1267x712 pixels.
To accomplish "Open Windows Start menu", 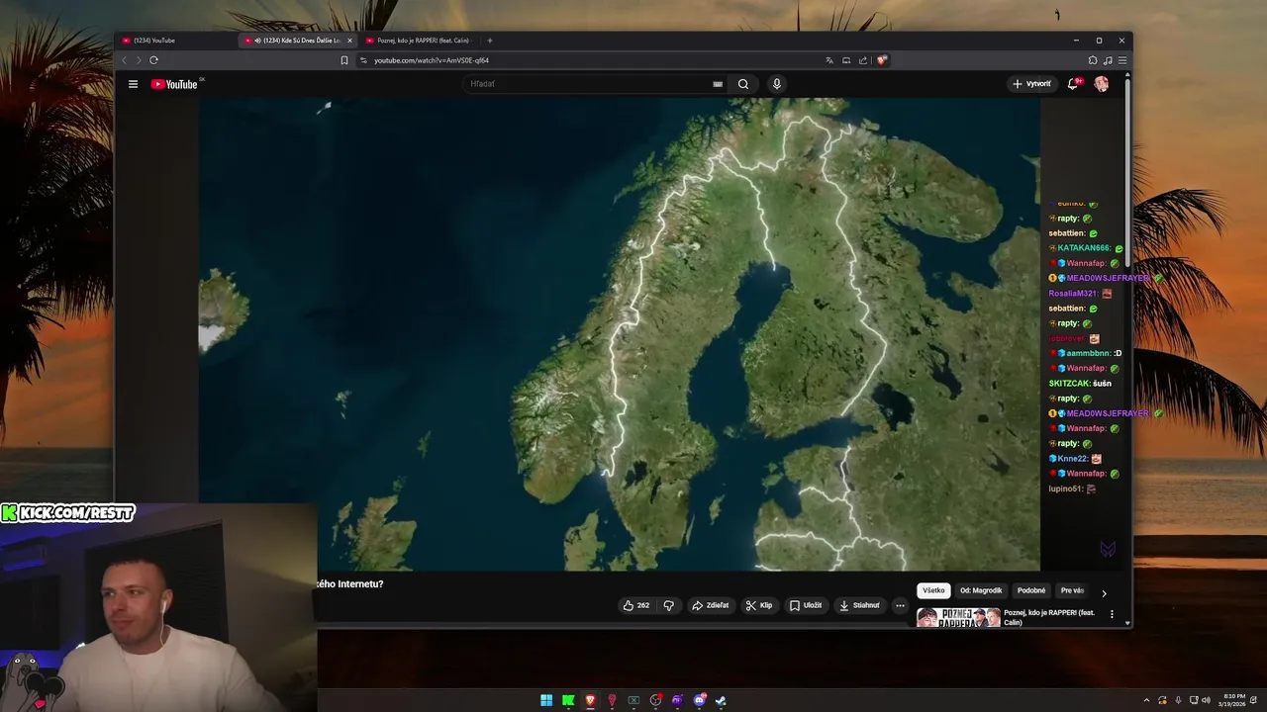I will (x=546, y=700).
